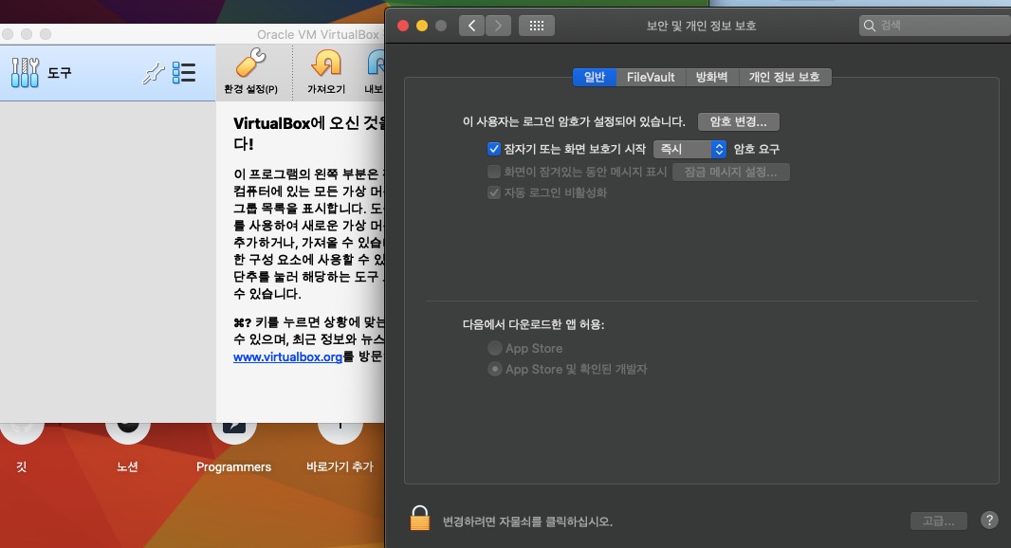Click the lock icon to allow changes
Image resolution: width=1011 pixels, height=548 pixels.
coord(420,519)
